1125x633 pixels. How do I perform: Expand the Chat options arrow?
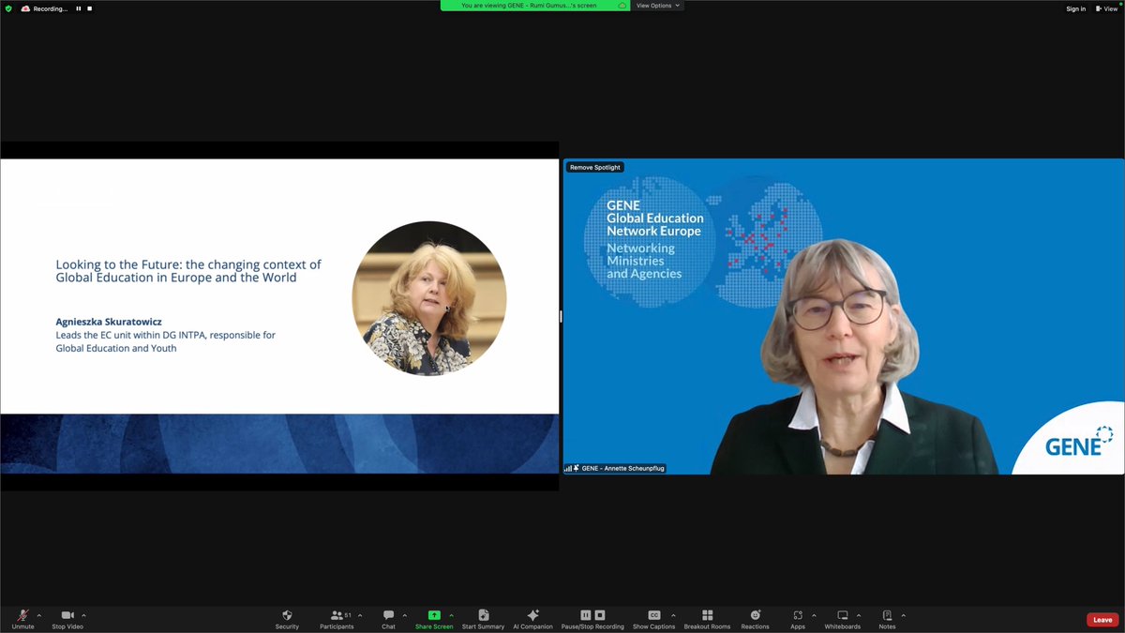pyautogui.click(x=404, y=616)
